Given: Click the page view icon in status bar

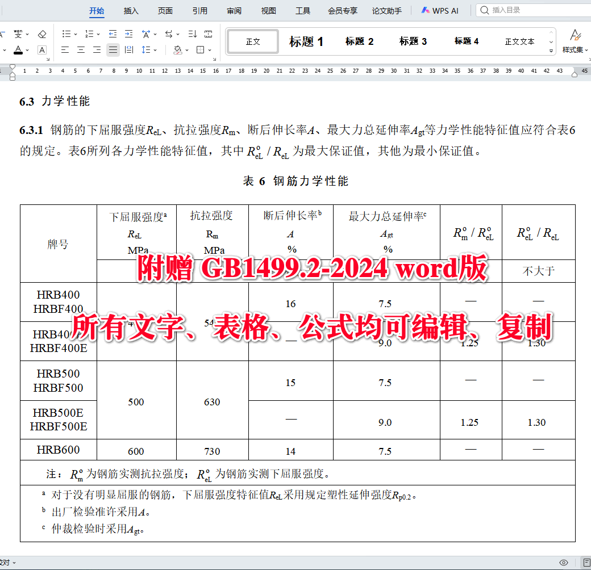Looking at the screenshot, I should [x=587, y=563].
